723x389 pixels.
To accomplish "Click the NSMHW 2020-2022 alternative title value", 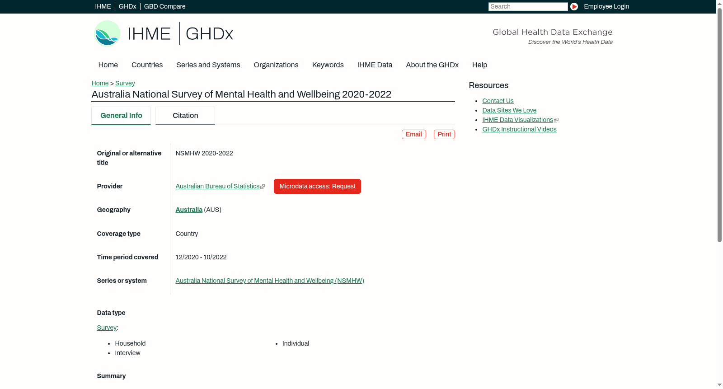I will coord(204,153).
